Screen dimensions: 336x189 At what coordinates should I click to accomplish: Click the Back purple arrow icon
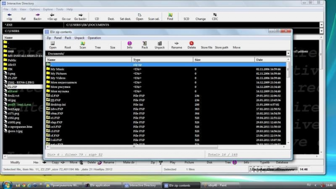pos(38,15)
